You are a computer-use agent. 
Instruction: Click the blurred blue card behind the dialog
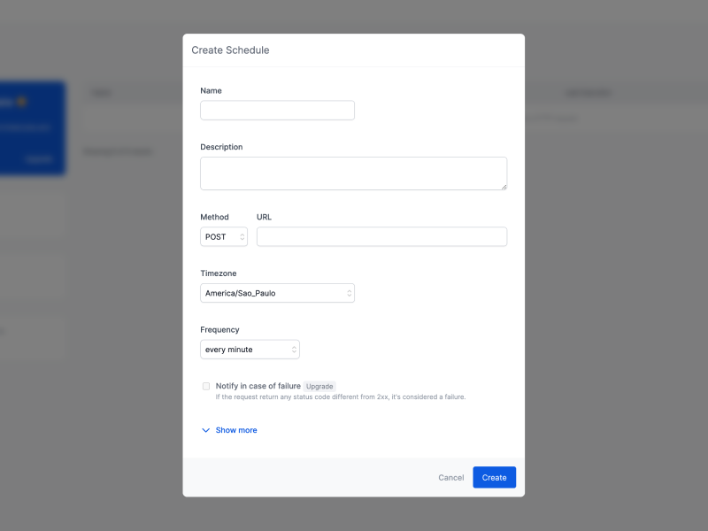(31, 128)
